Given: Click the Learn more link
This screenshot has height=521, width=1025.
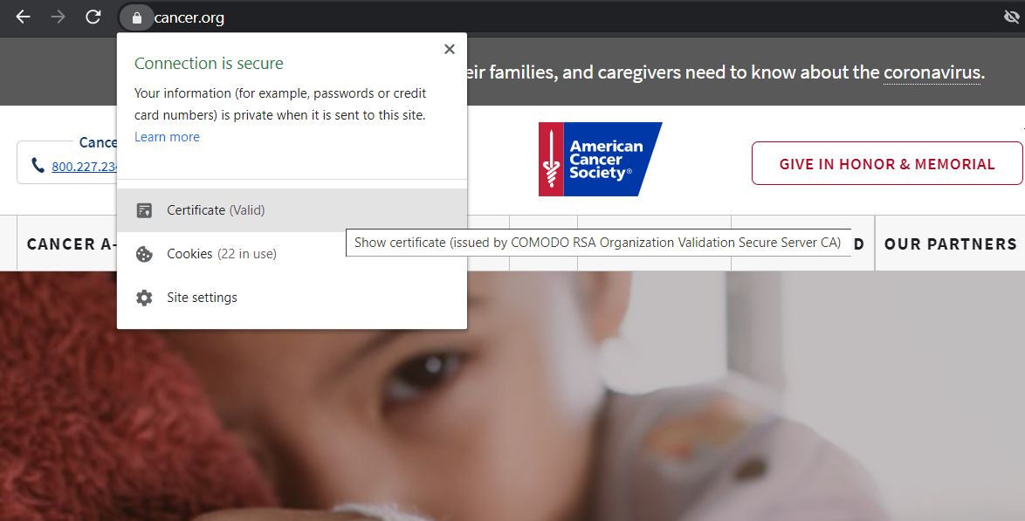Looking at the screenshot, I should [167, 137].
